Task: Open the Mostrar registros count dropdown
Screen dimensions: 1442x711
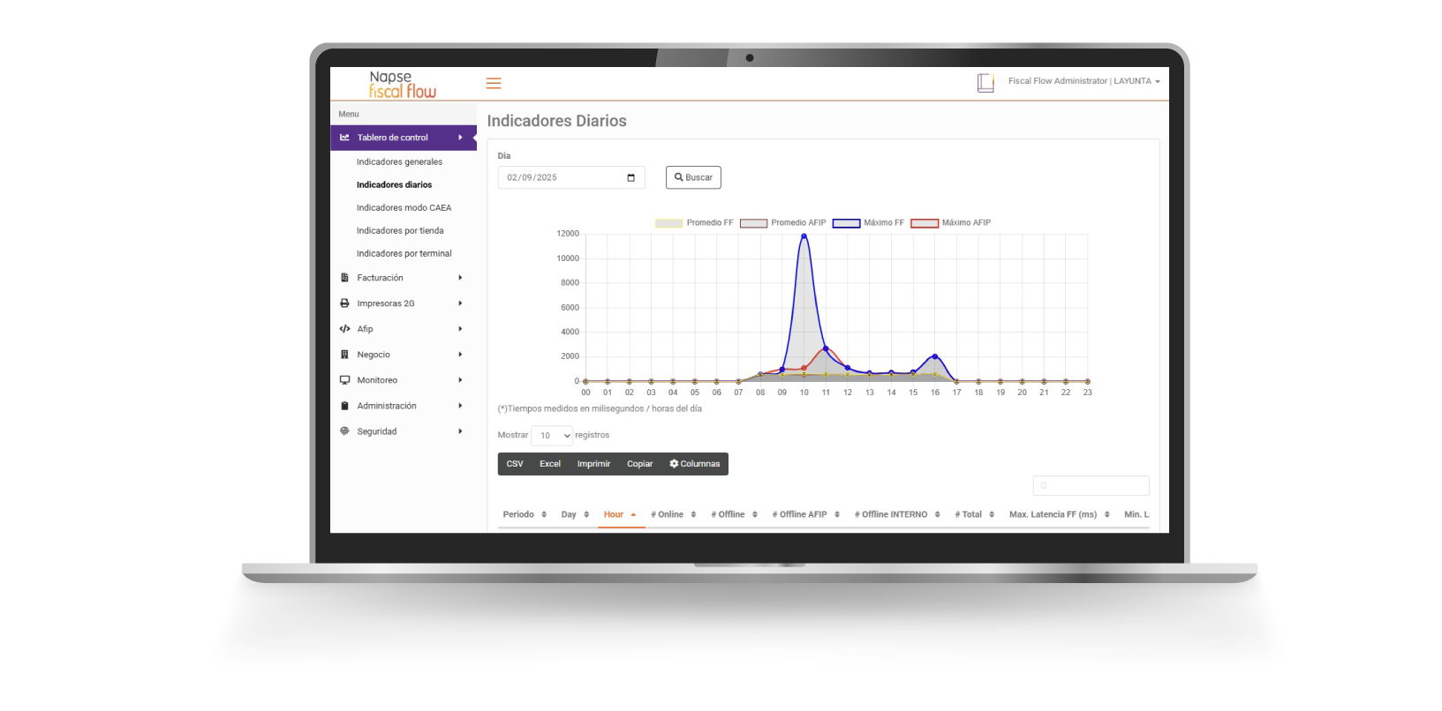Action: pyautogui.click(x=552, y=436)
